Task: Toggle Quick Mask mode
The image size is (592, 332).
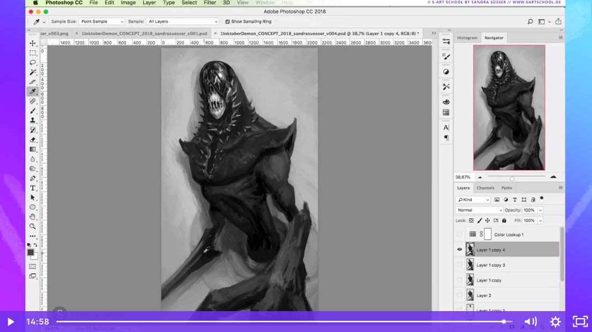Action: (x=33, y=267)
